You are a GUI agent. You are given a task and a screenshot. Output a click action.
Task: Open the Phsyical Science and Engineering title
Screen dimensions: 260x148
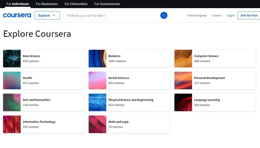pos(131,100)
